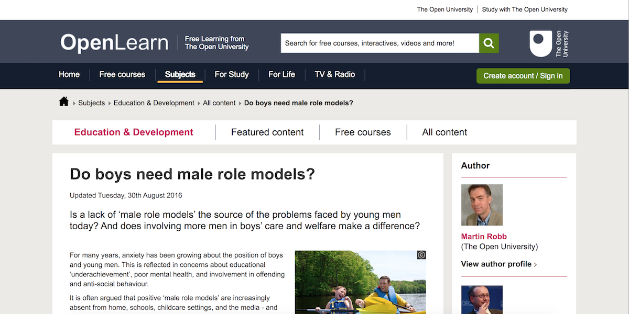The height and width of the screenshot is (314, 629).
Task: Click the green magnifying glass search button
Action: [489, 43]
